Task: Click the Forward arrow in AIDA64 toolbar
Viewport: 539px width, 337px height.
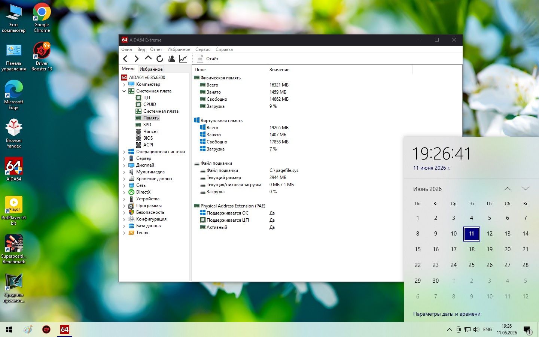Action: pos(137,59)
